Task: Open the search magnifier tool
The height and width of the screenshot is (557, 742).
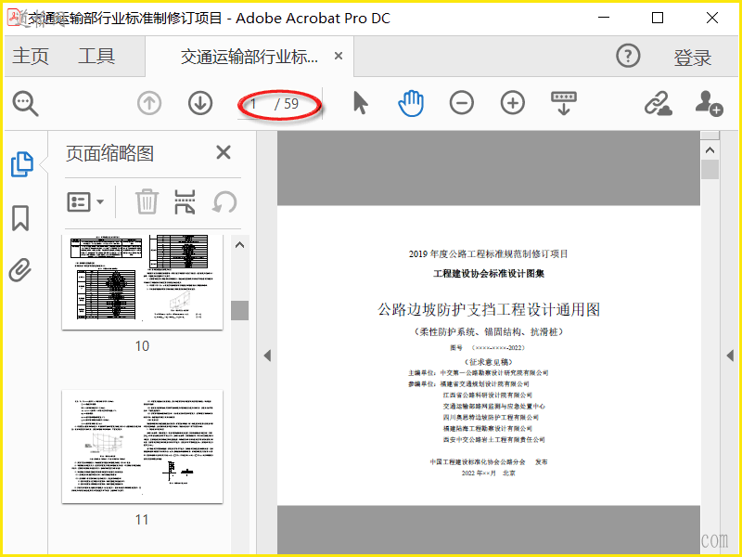Action: click(26, 103)
